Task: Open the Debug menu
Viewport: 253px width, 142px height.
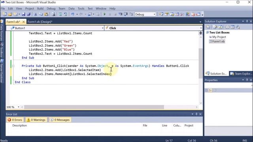Action: point(51,8)
